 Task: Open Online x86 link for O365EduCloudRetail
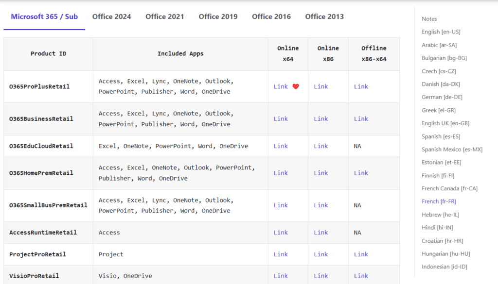321,146
